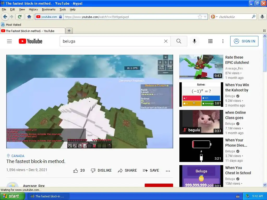
Task: Open 'When Your Phone Dies...' video title
Action: click(x=236, y=143)
